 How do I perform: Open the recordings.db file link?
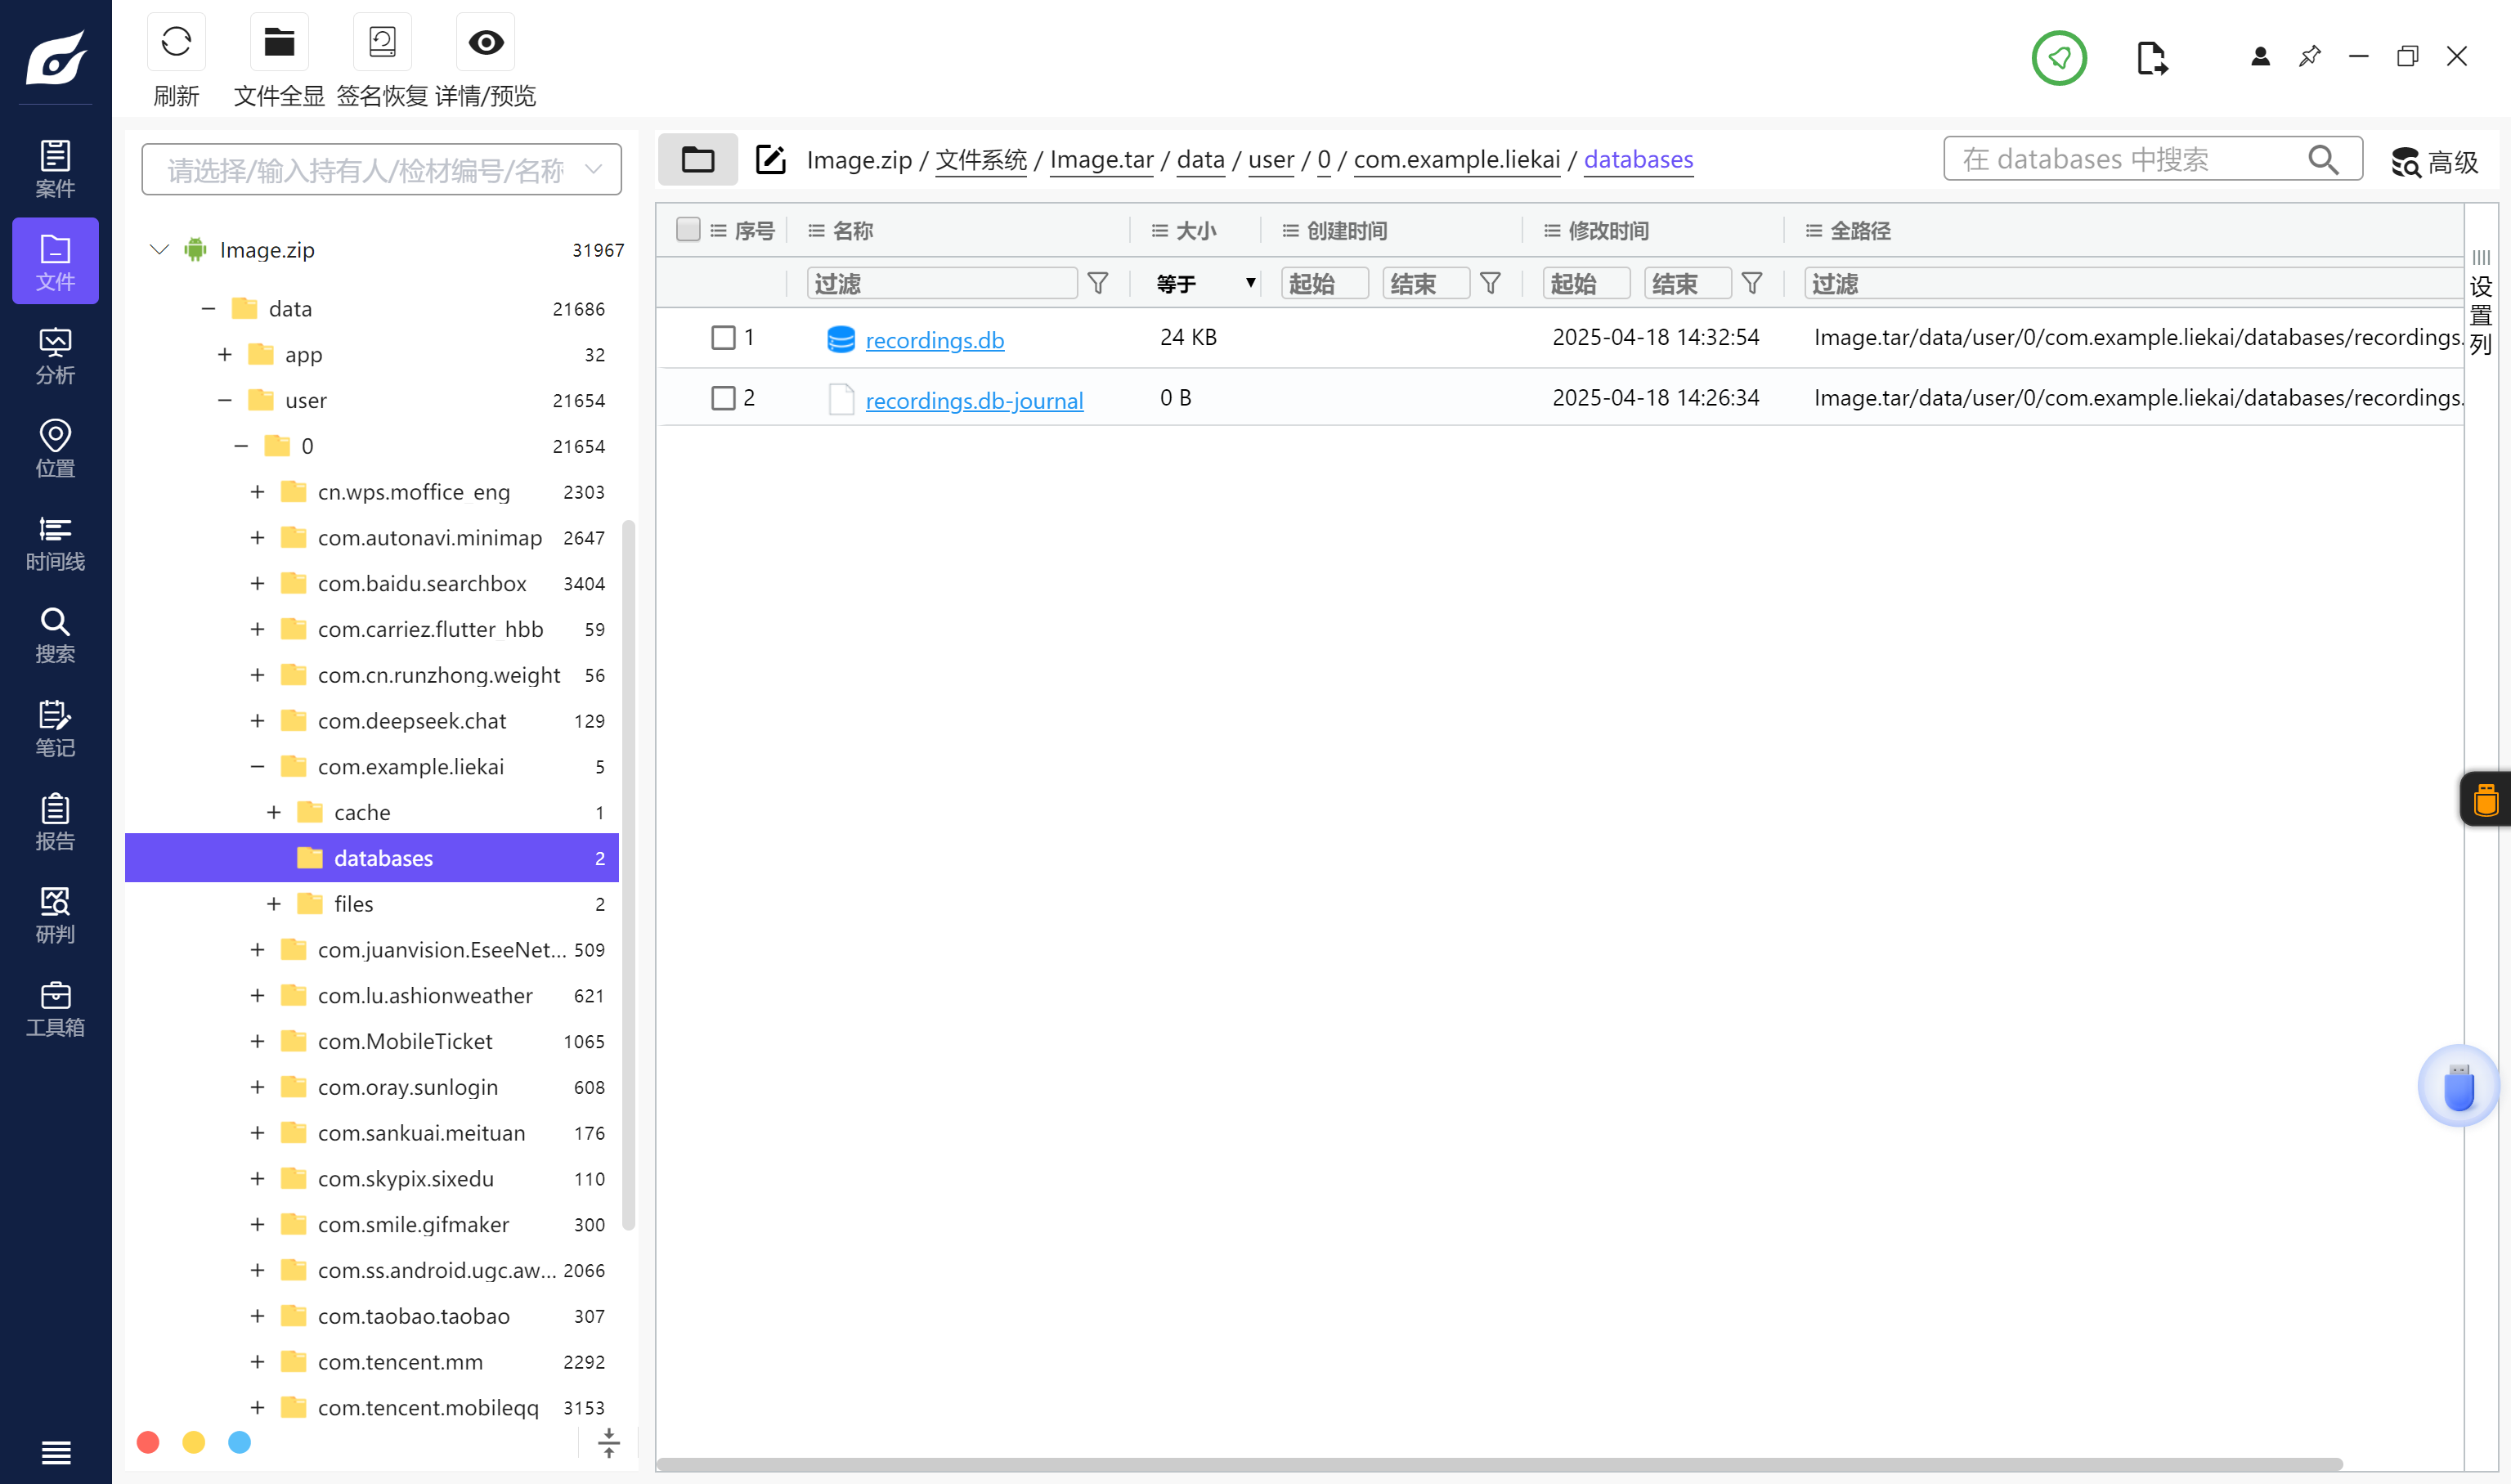934,341
